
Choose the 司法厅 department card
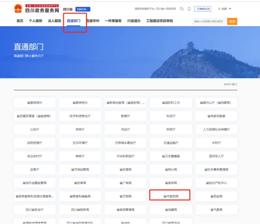125,129
